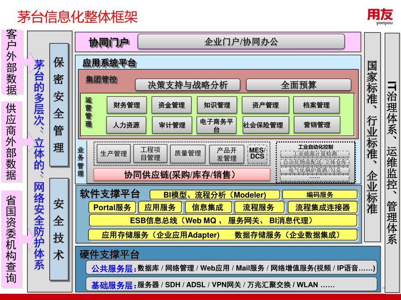Click the 客户外部数据 arrow box
This screenshot has width=401, height=300.
[x=12, y=62]
